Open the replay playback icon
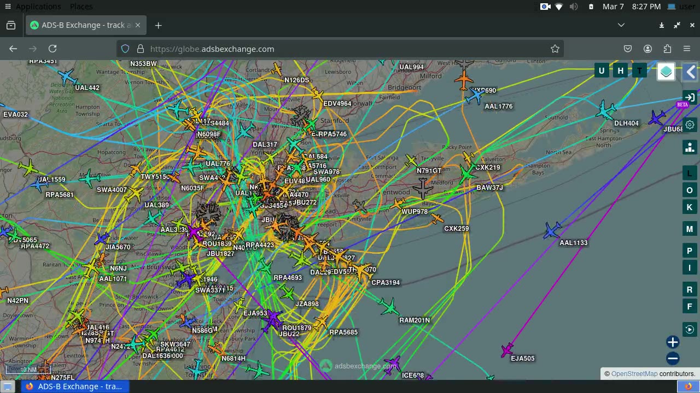Screen dimensions: 700x393 pos(690,329)
